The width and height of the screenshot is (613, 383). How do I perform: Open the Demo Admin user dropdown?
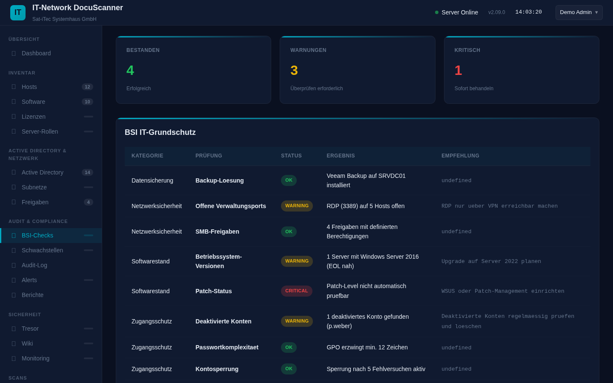579,12
